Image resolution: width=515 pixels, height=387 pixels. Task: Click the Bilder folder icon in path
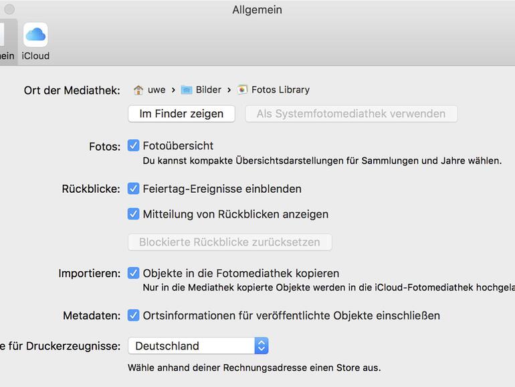click(187, 90)
